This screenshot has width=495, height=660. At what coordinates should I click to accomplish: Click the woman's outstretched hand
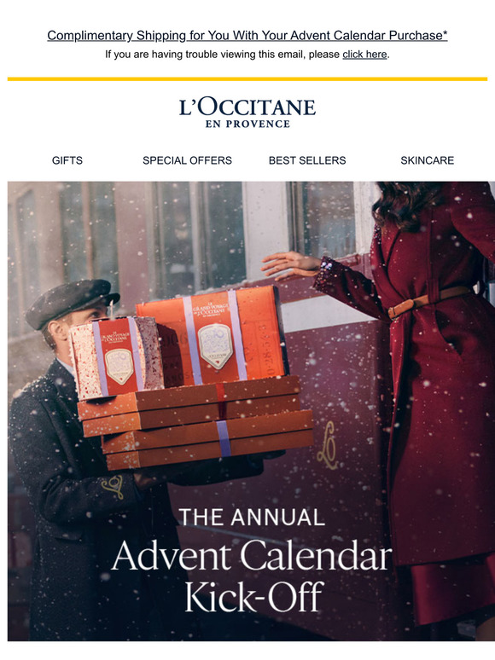click(288, 265)
